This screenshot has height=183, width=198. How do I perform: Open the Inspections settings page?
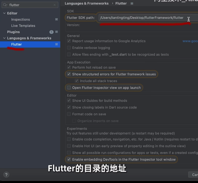pos(20,20)
